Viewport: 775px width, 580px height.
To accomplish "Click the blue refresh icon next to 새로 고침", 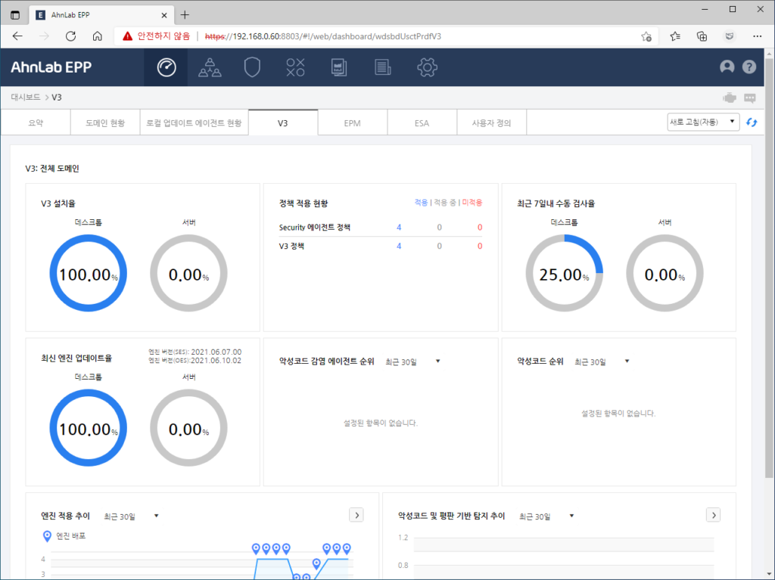I will pos(751,121).
